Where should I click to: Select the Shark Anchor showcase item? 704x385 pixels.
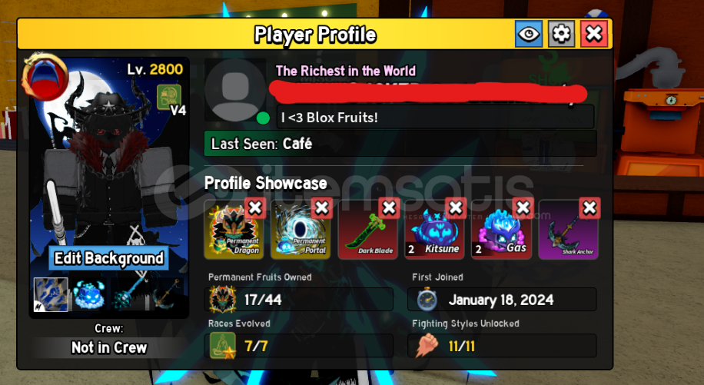tap(569, 231)
